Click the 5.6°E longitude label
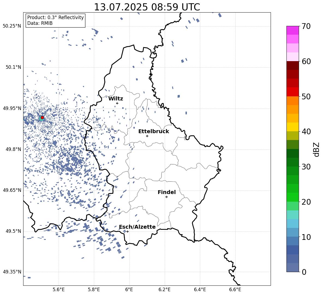This screenshot has height=295, width=323. coord(58,290)
